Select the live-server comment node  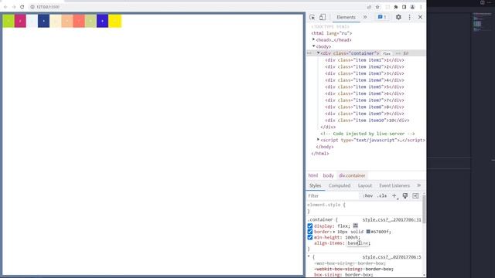coord(367,134)
